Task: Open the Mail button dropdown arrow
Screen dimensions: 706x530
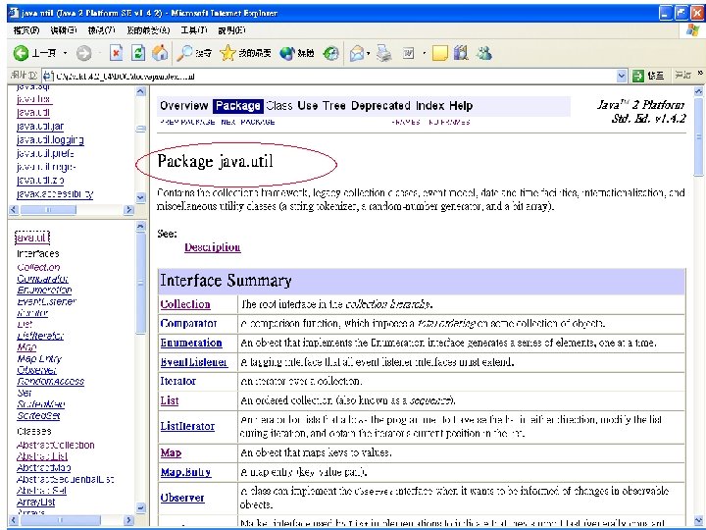Action: pyautogui.click(x=369, y=54)
